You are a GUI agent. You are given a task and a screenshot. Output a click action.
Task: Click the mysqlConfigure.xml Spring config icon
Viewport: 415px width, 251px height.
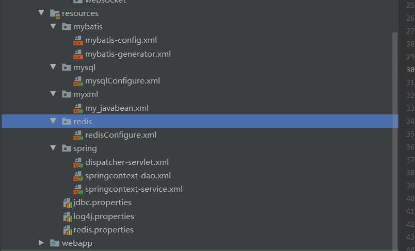click(78, 81)
